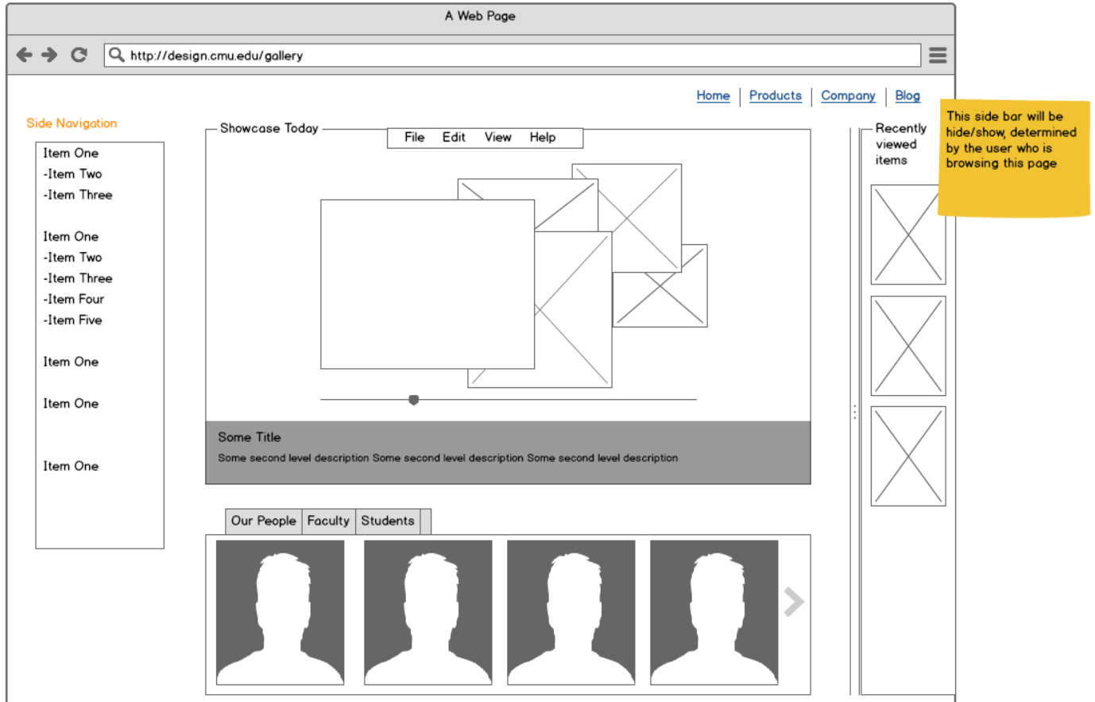Click the yellow sticky note
The height and width of the screenshot is (702, 1095).
coord(1013,159)
